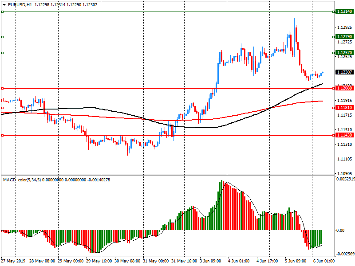355x266 pixels.
Task: Grab left handle of 1.12080 red line
Action: click(x=3, y=88)
